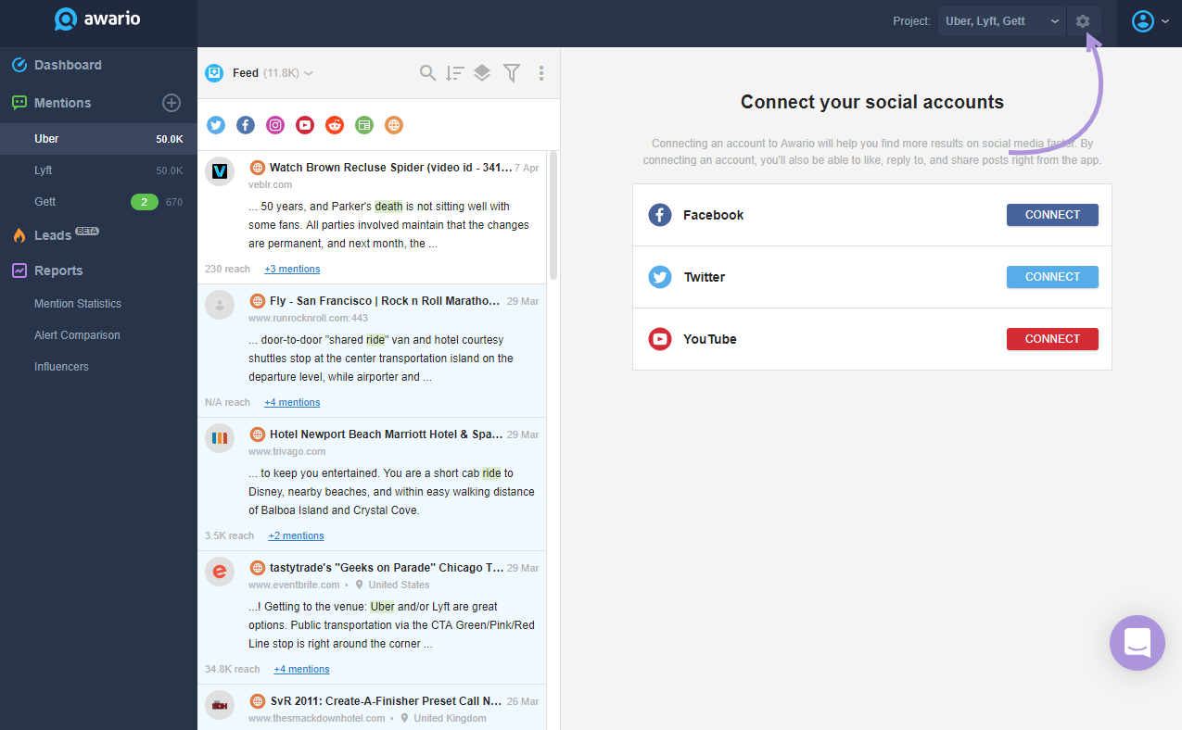This screenshot has height=730, width=1182.
Task: Filter feed by Reddit source
Action: tap(335, 125)
